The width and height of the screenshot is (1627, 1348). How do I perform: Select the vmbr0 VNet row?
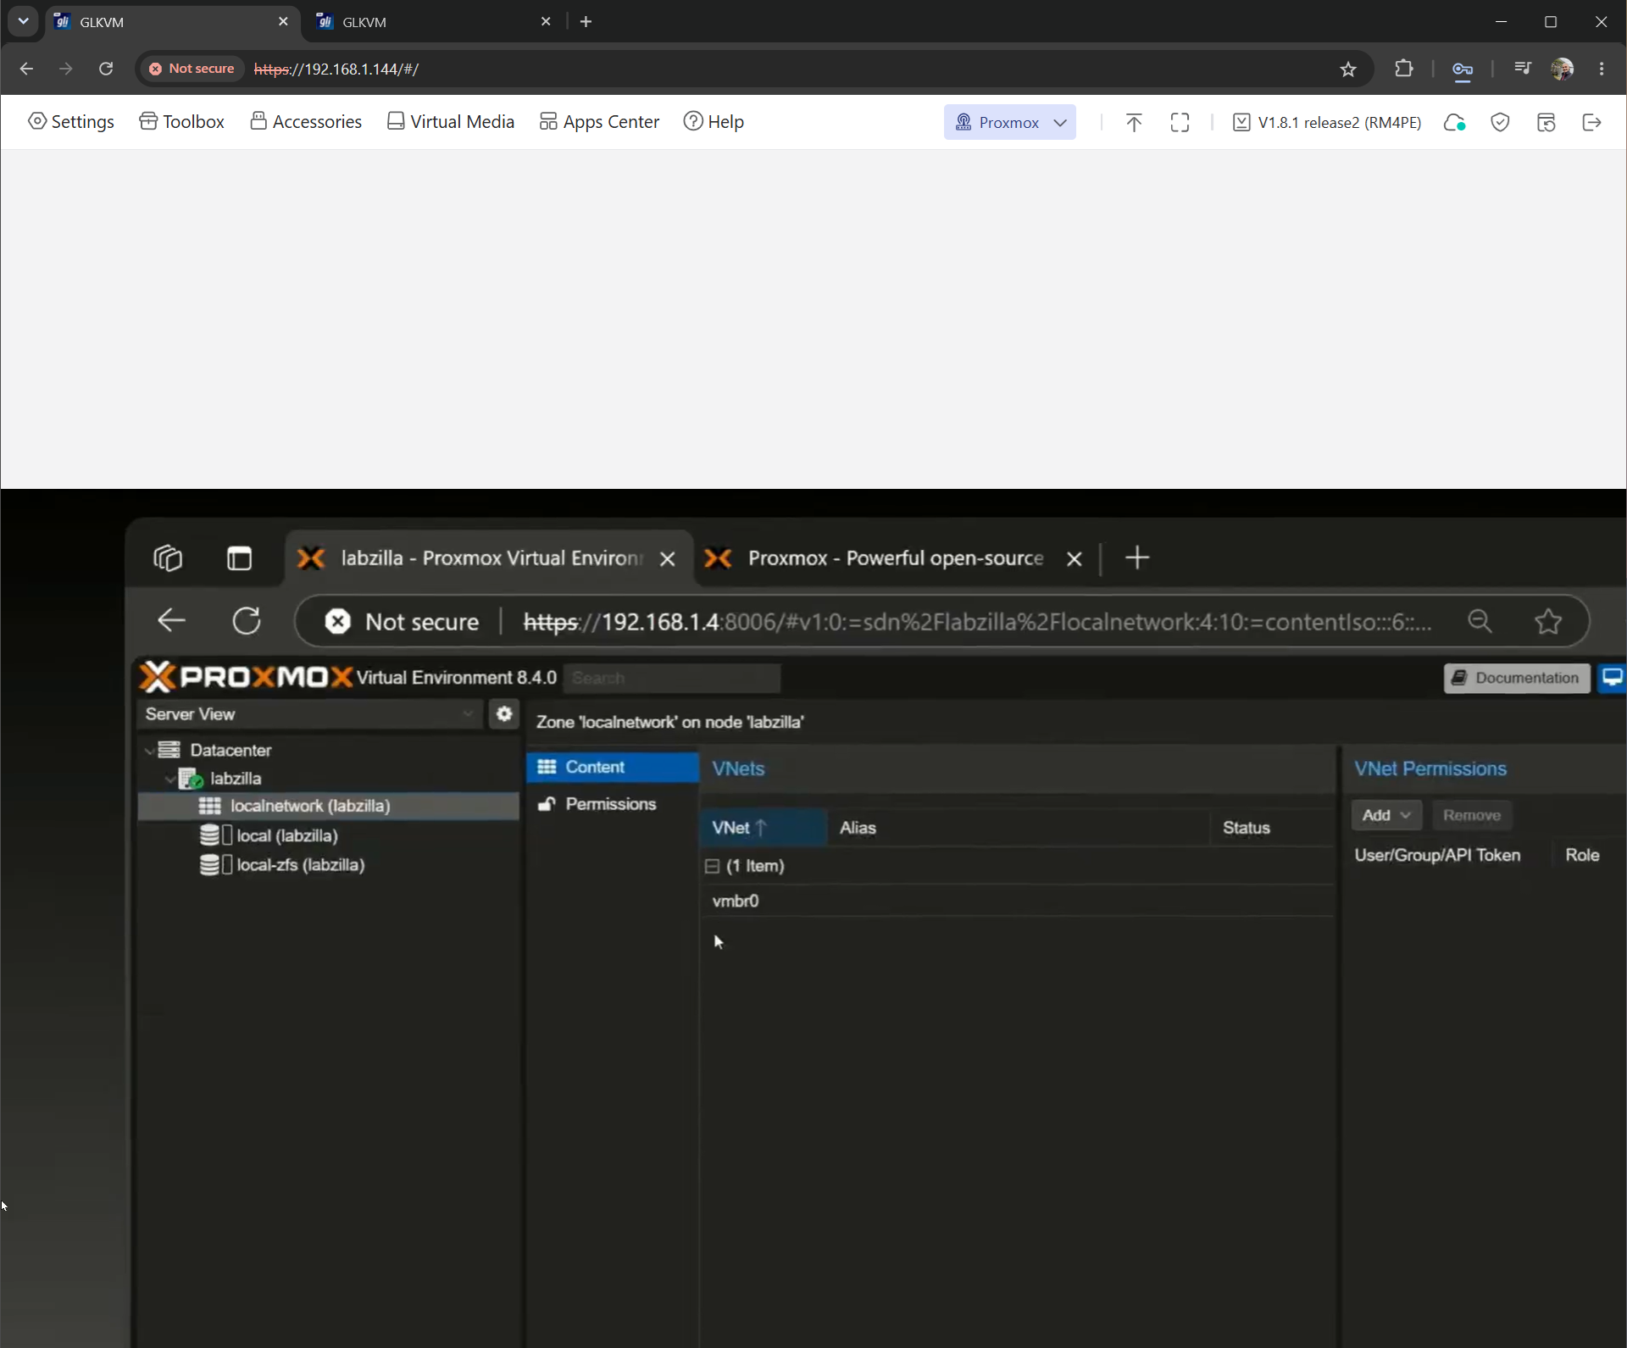(1017, 901)
